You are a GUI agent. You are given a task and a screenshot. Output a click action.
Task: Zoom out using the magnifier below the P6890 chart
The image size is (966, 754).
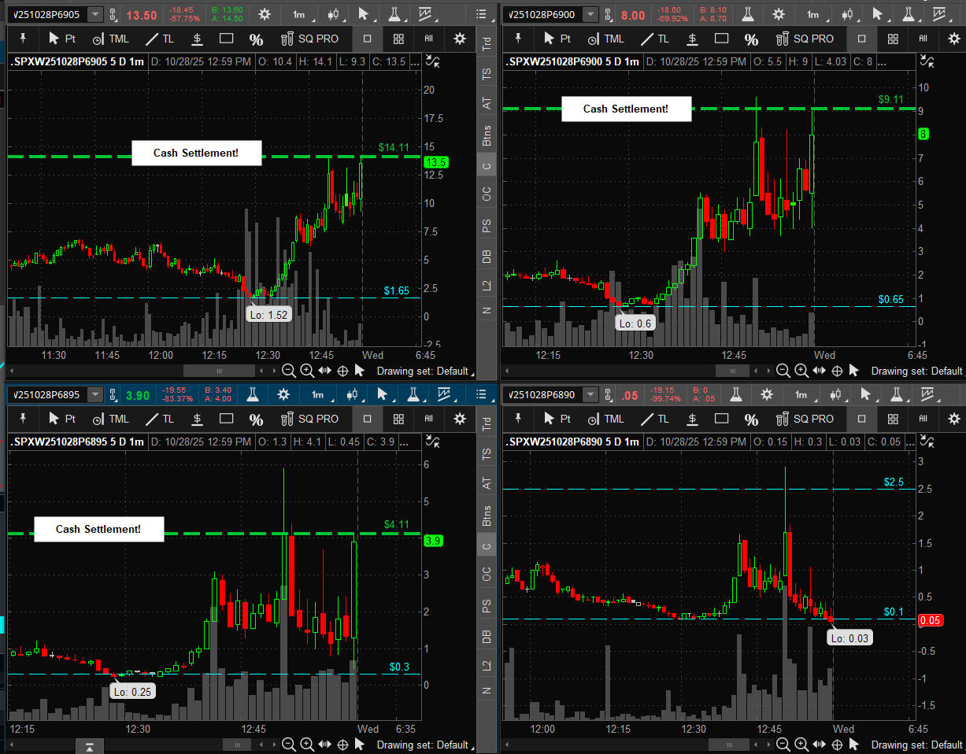click(783, 745)
